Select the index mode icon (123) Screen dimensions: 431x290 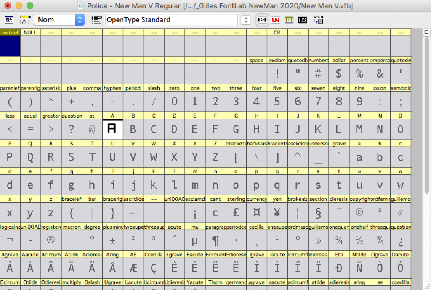click(x=302, y=20)
